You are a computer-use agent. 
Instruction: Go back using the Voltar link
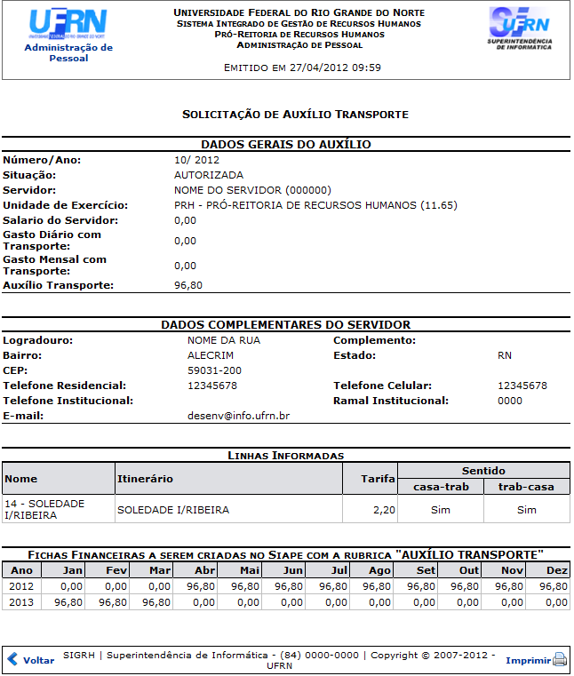point(38,661)
